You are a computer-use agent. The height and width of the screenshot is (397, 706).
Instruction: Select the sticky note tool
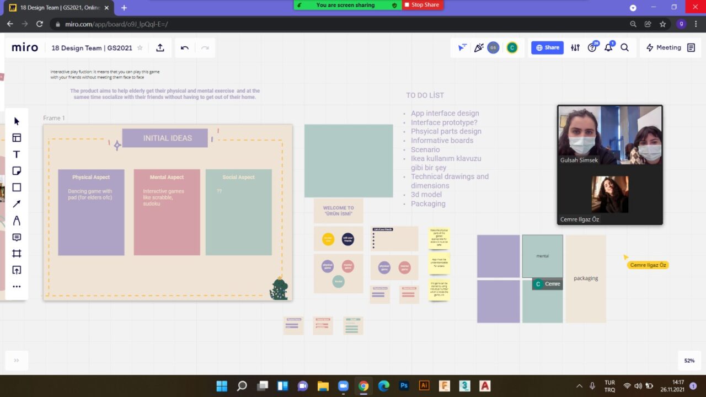tap(17, 170)
